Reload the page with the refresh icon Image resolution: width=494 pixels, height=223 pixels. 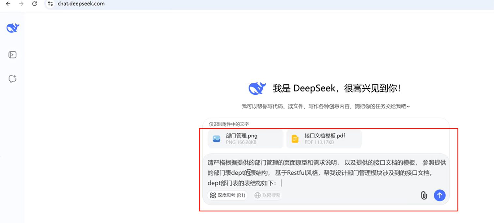[x=35, y=4]
